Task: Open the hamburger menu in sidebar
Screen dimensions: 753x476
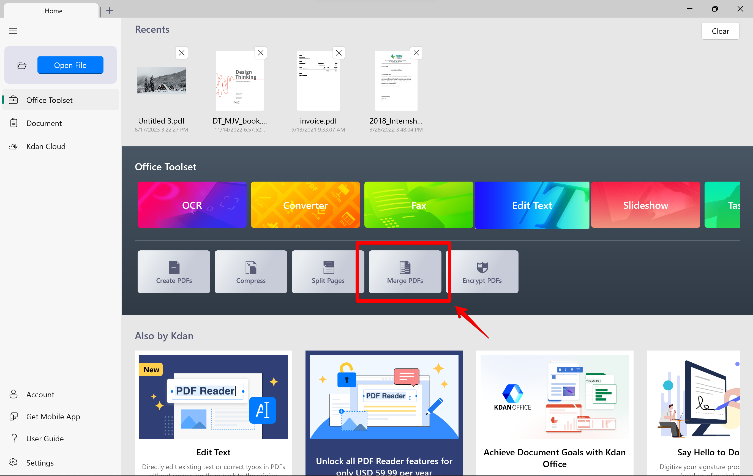Action: [x=13, y=31]
